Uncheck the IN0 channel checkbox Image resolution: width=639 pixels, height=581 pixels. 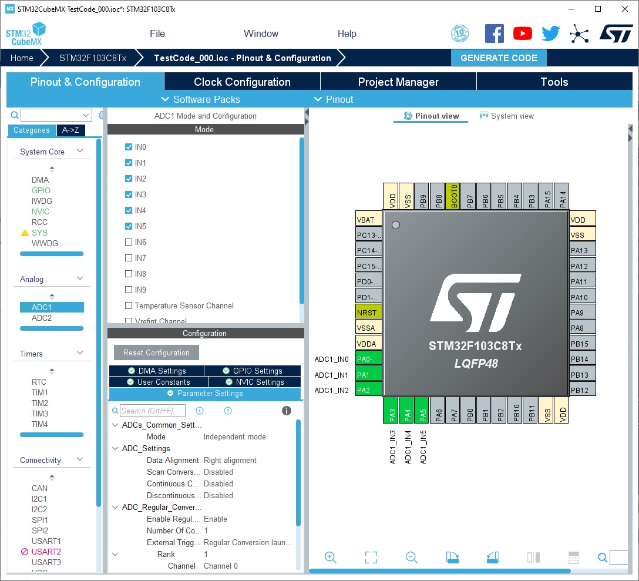coord(129,147)
